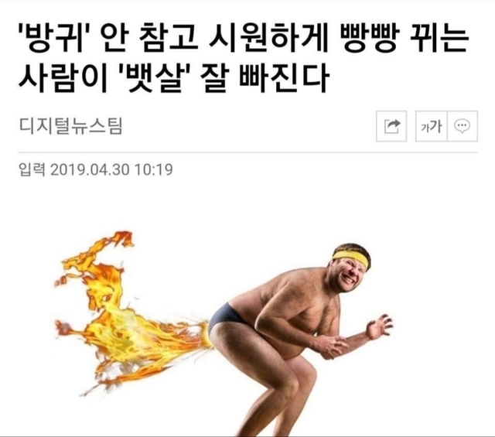This screenshot has width=495, height=437.
Task: Select the word '뱃살' in headline
Action: 156,78
